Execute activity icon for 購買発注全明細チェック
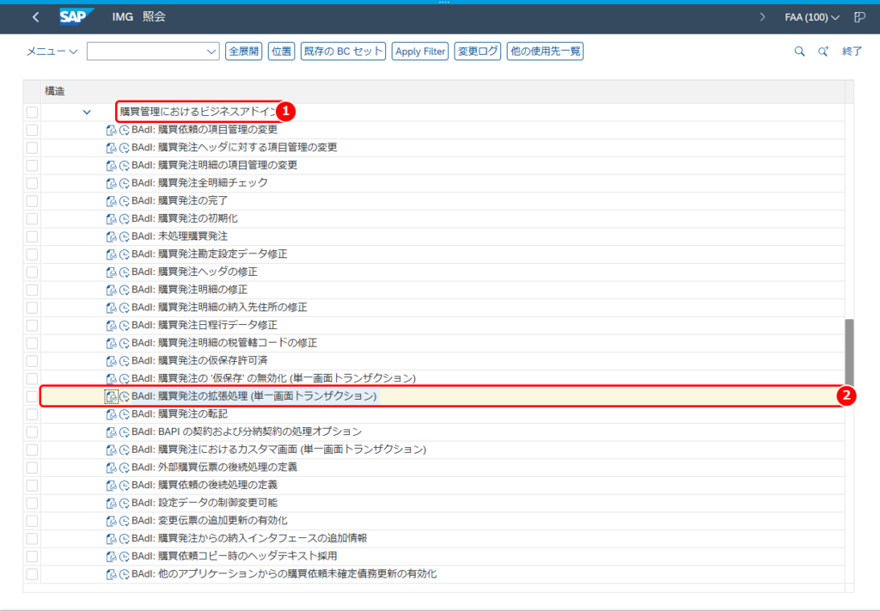The image size is (880, 612). tap(124, 183)
